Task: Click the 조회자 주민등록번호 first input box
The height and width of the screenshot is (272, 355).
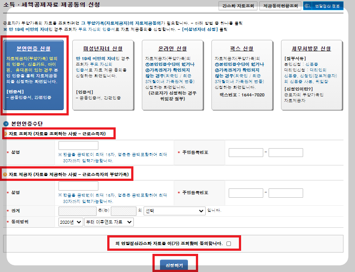Action: [245, 152]
